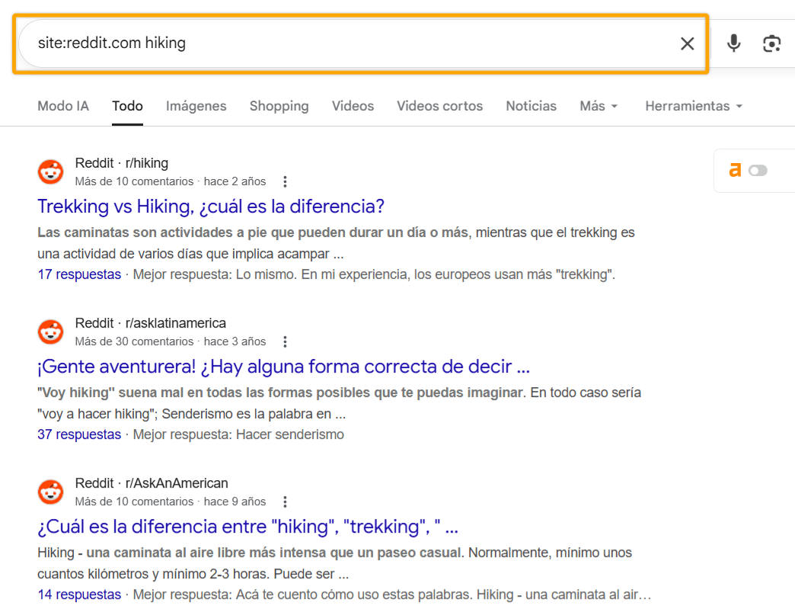Screen dimensions: 795x612
Task: Switch to the Modo IA tab
Action: [63, 106]
